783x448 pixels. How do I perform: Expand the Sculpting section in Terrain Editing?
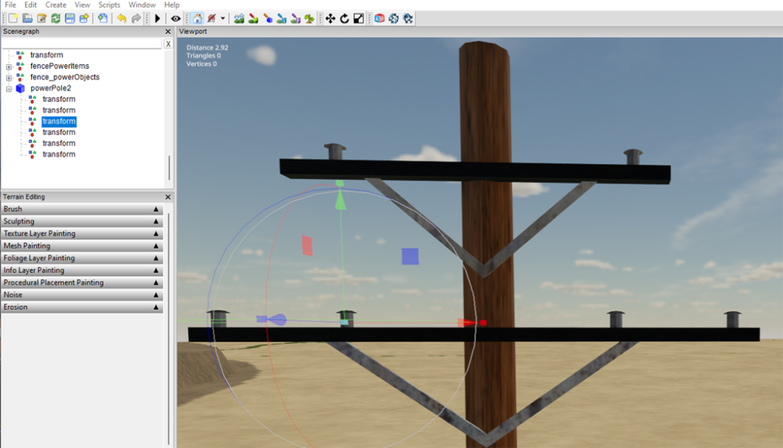click(156, 221)
